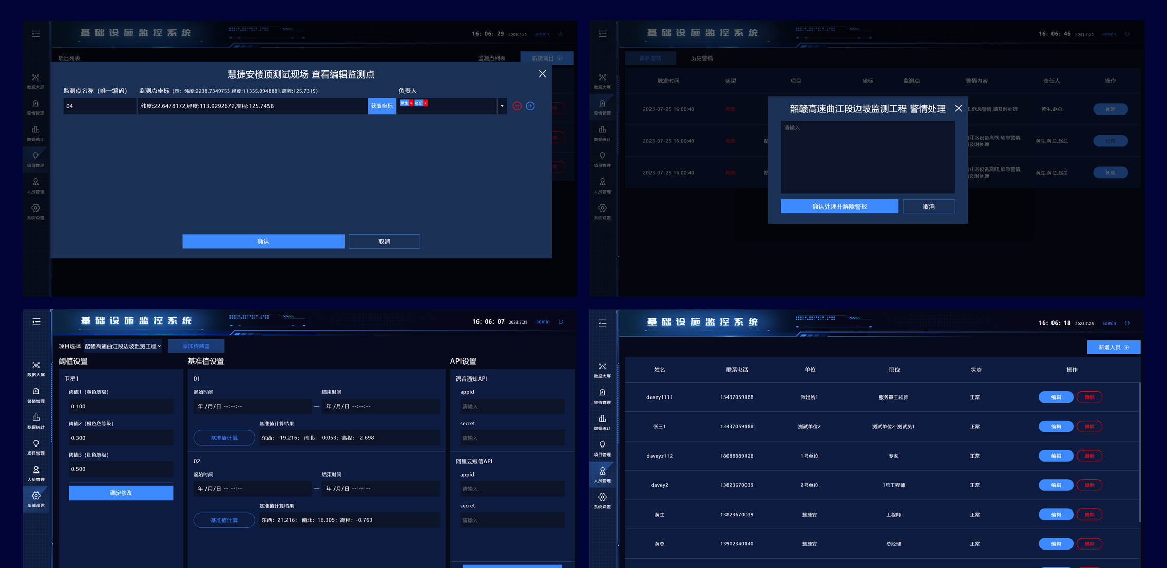1167x568 pixels.
Task: Click the 阈值1 (黄色等级) input field
Action: coord(121,406)
